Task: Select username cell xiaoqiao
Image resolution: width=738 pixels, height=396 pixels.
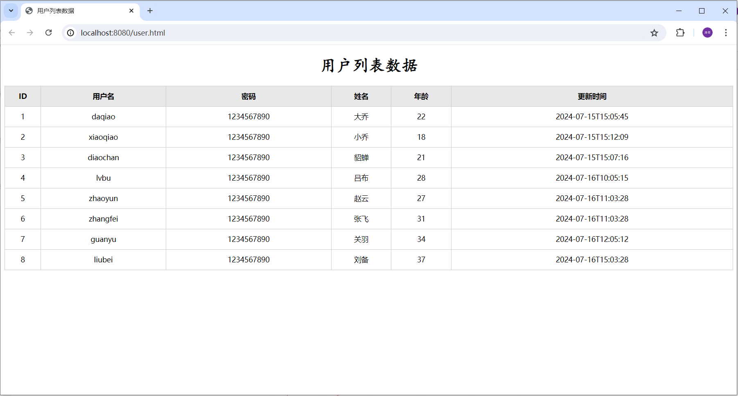Action: (x=104, y=137)
